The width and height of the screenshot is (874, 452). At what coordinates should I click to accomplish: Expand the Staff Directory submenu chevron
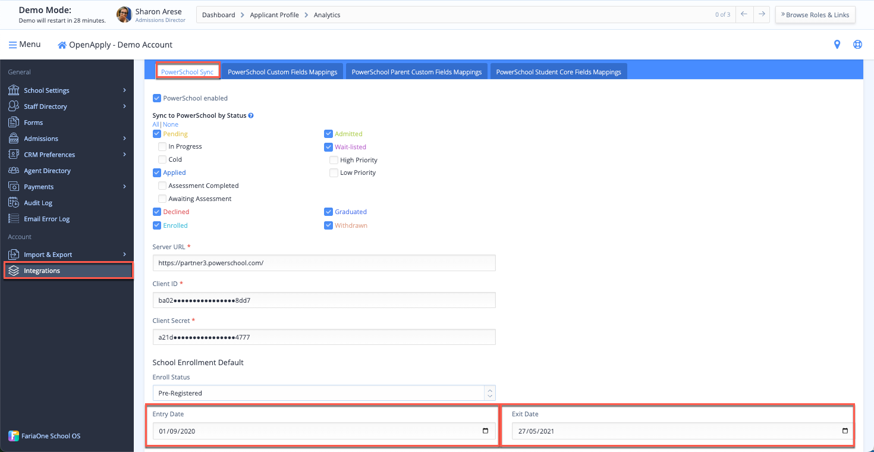click(x=125, y=106)
